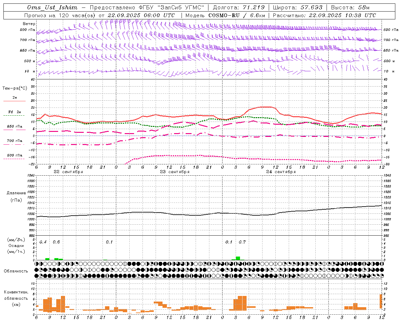Click the 500 м wind level label on left
Screen dimensions: 400x320
30,61
